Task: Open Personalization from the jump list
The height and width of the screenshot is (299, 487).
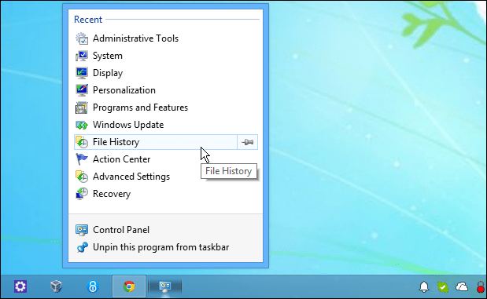Action: (x=165, y=90)
